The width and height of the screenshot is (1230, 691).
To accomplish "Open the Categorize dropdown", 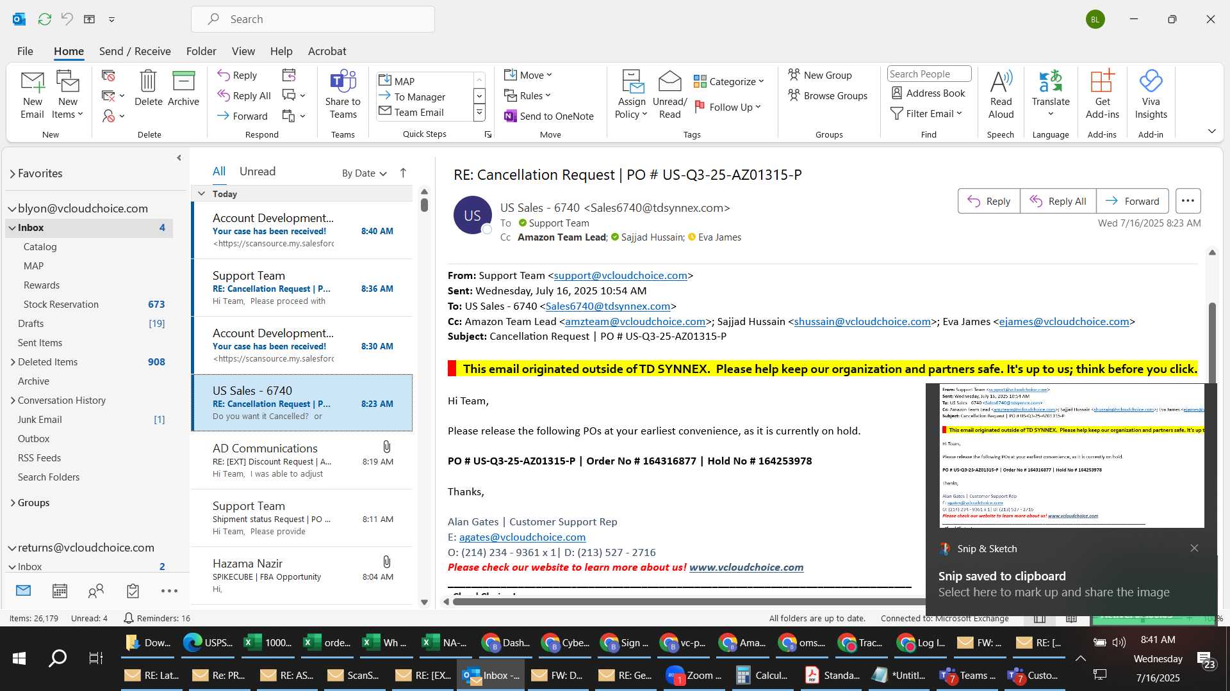I will [x=729, y=81].
